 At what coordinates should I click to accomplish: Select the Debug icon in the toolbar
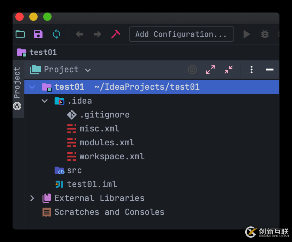(x=264, y=34)
